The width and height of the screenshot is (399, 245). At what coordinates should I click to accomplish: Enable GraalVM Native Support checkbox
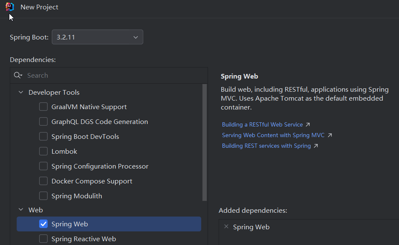(x=43, y=107)
